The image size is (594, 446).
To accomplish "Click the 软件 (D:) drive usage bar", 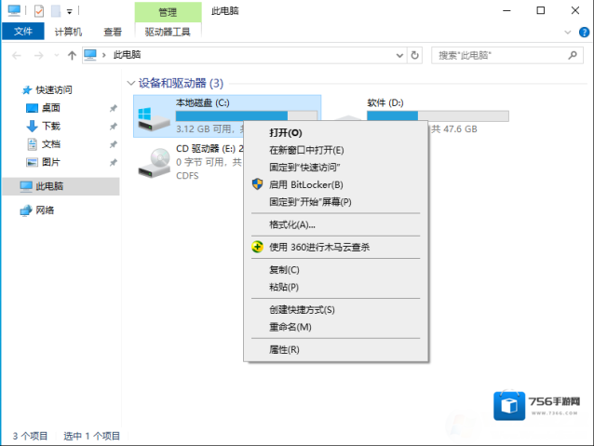I will pyautogui.click(x=438, y=116).
